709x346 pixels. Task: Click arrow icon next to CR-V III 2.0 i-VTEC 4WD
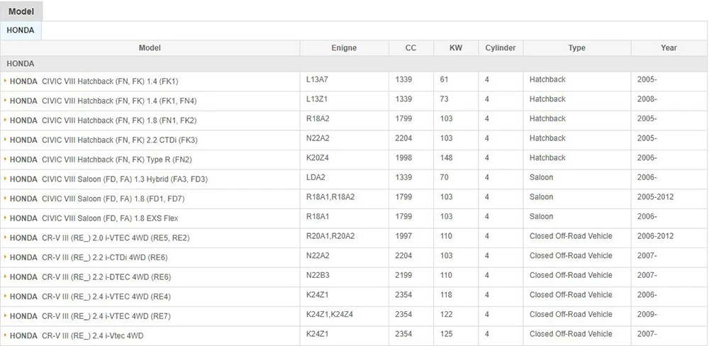pyautogui.click(x=6, y=238)
